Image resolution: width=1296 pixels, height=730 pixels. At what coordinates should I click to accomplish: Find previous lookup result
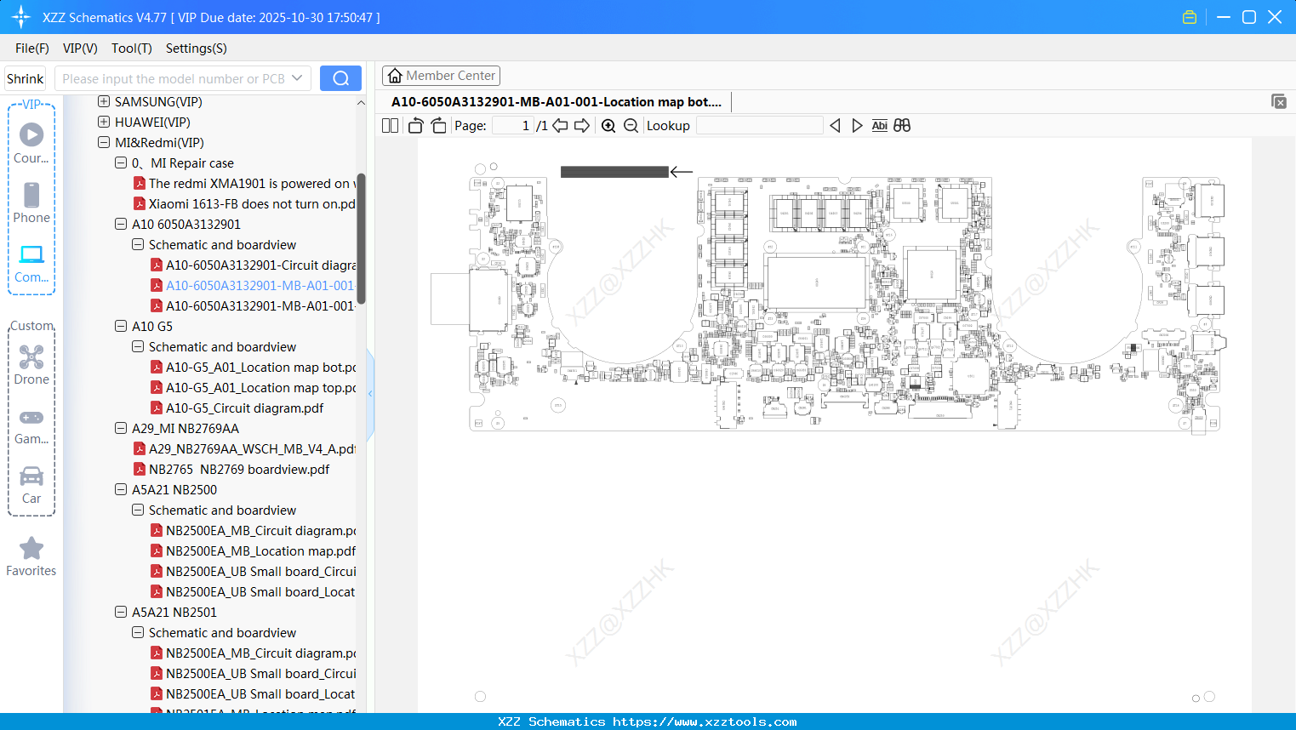coord(835,126)
